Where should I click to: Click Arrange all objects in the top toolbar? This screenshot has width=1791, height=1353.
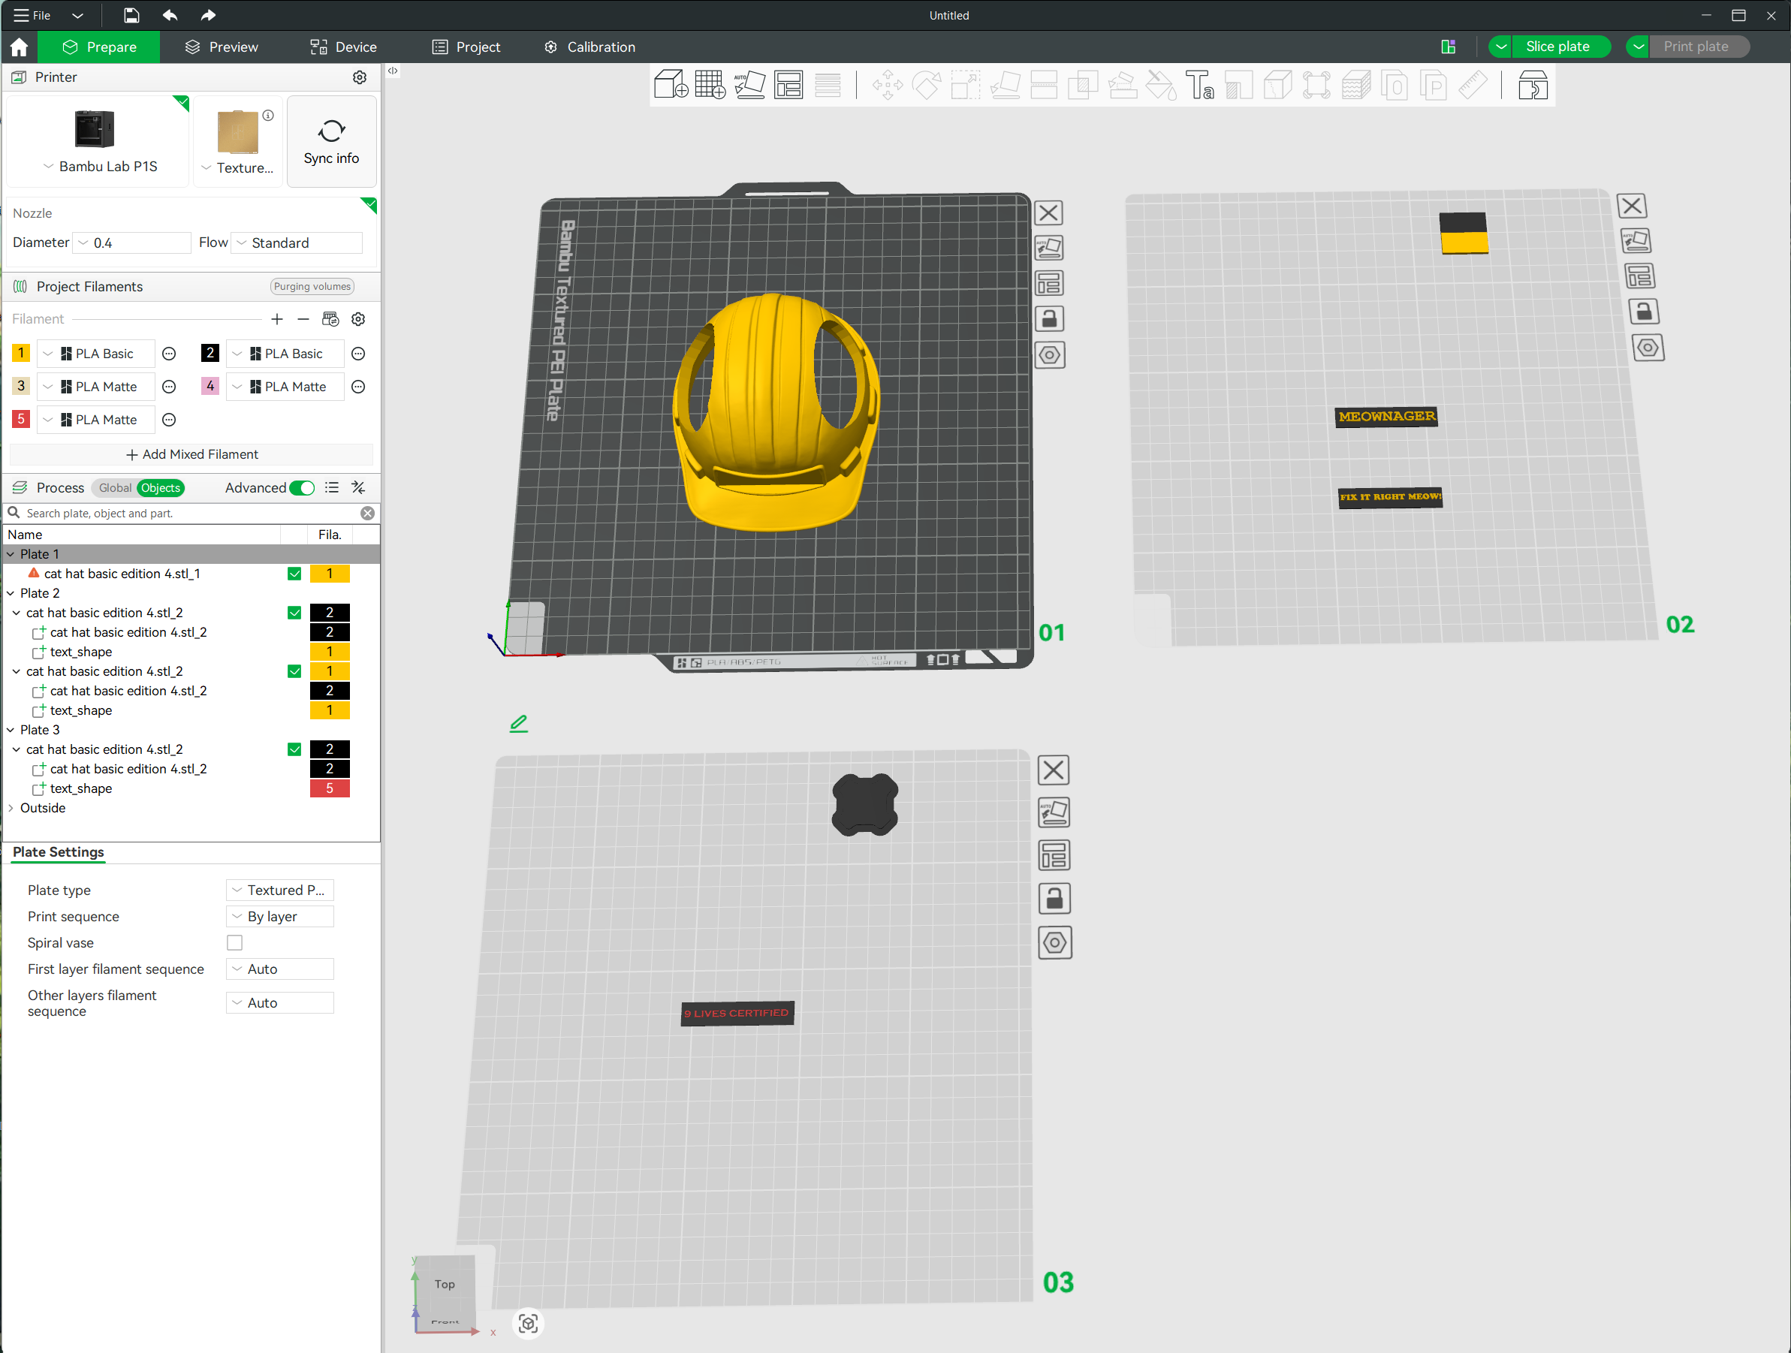click(788, 85)
